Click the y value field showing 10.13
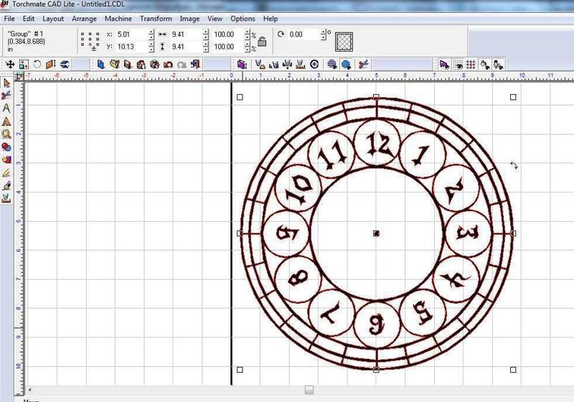The width and height of the screenshot is (574, 402). tap(132, 47)
